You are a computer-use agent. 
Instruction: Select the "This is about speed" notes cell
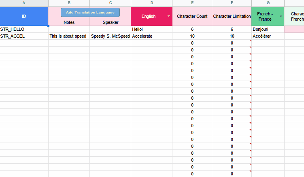click(69, 36)
